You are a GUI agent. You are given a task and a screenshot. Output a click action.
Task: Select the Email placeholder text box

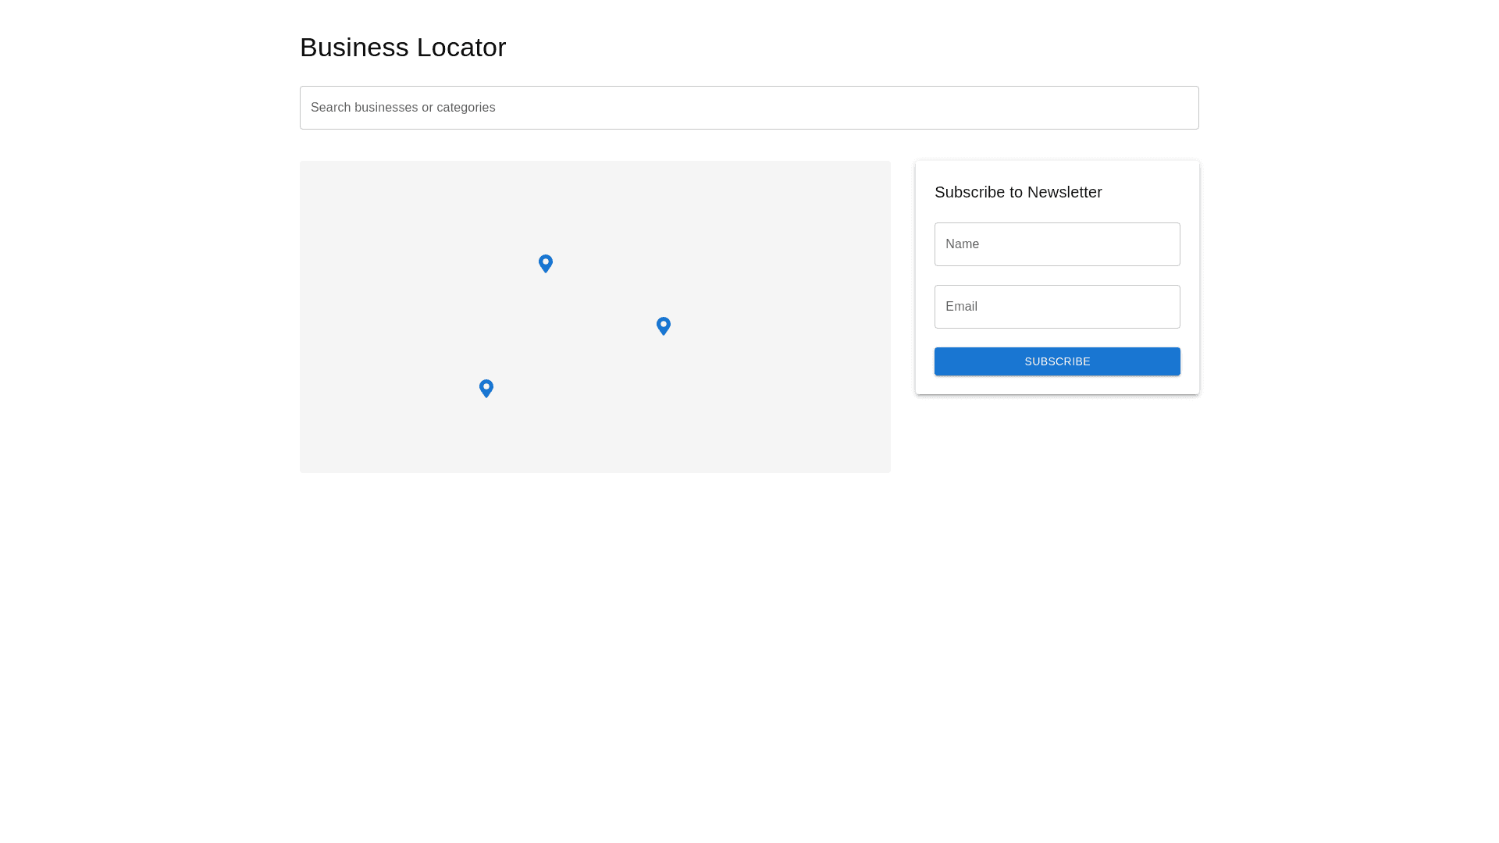tap(962, 307)
